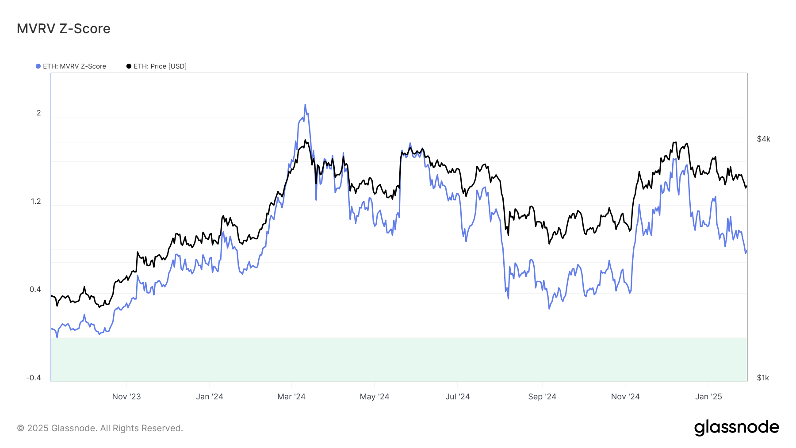796x448 pixels.
Task: Open the glassnode logo
Action: (x=737, y=428)
